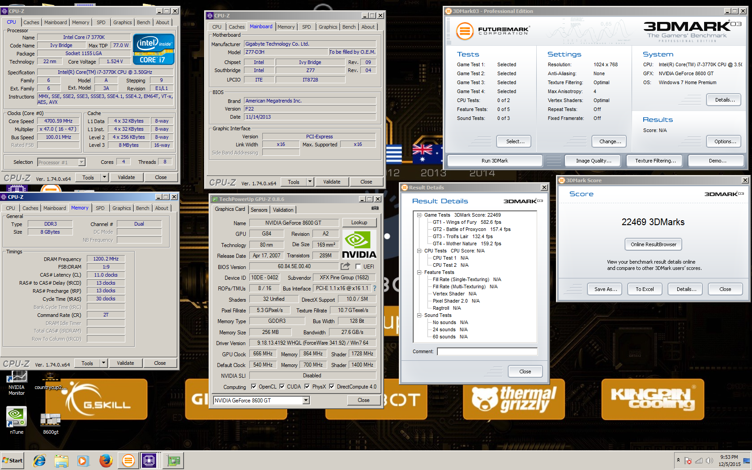This screenshot has width=752, height=470.
Task: Click the network signal tray icon
Action: click(x=699, y=461)
